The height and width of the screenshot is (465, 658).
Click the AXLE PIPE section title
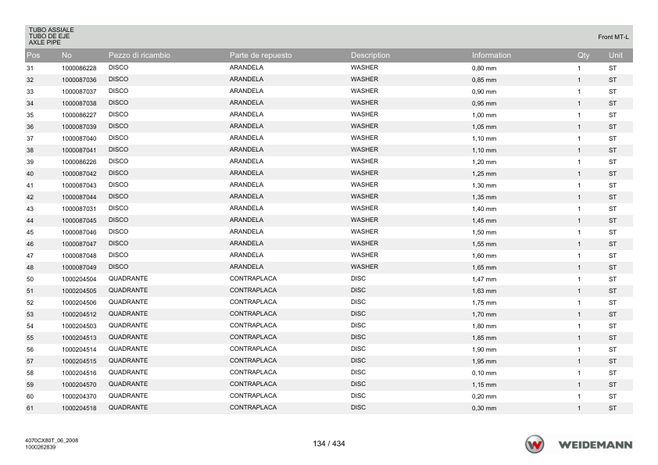pos(45,42)
